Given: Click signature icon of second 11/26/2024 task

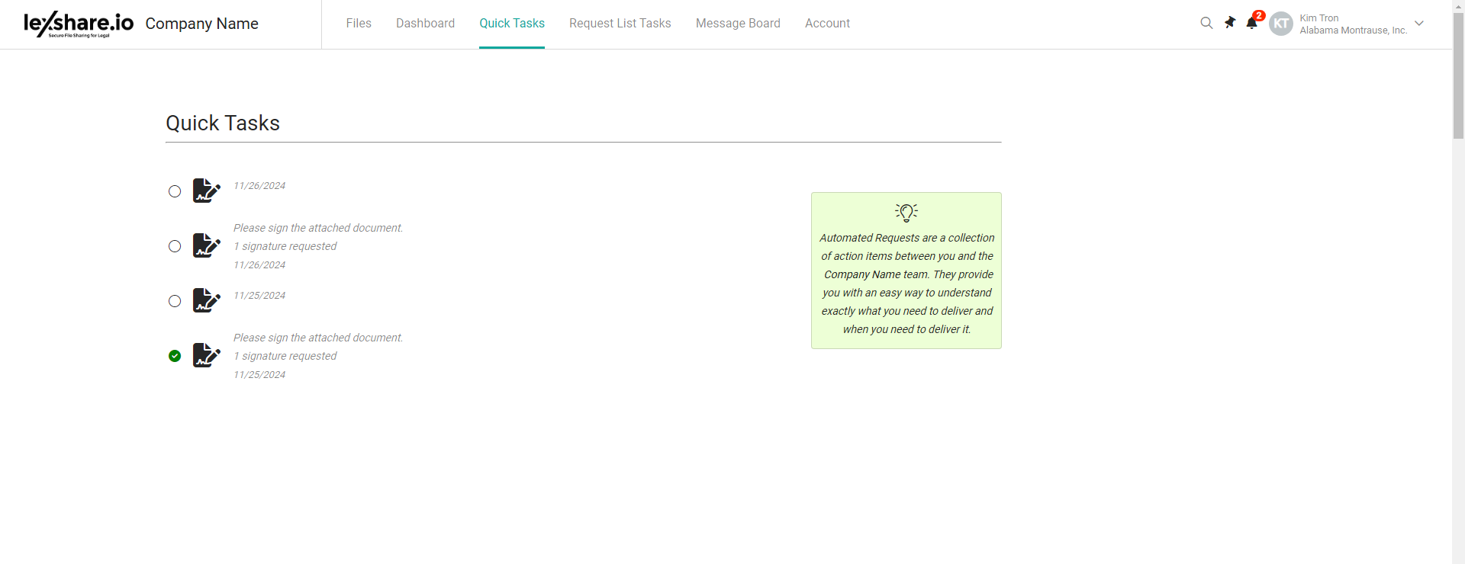Looking at the screenshot, I should (206, 245).
